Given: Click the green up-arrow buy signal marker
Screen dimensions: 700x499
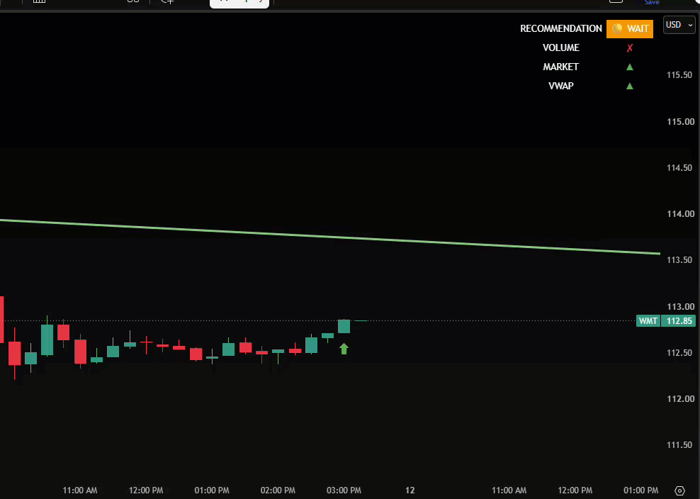Looking at the screenshot, I should click(x=344, y=349).
